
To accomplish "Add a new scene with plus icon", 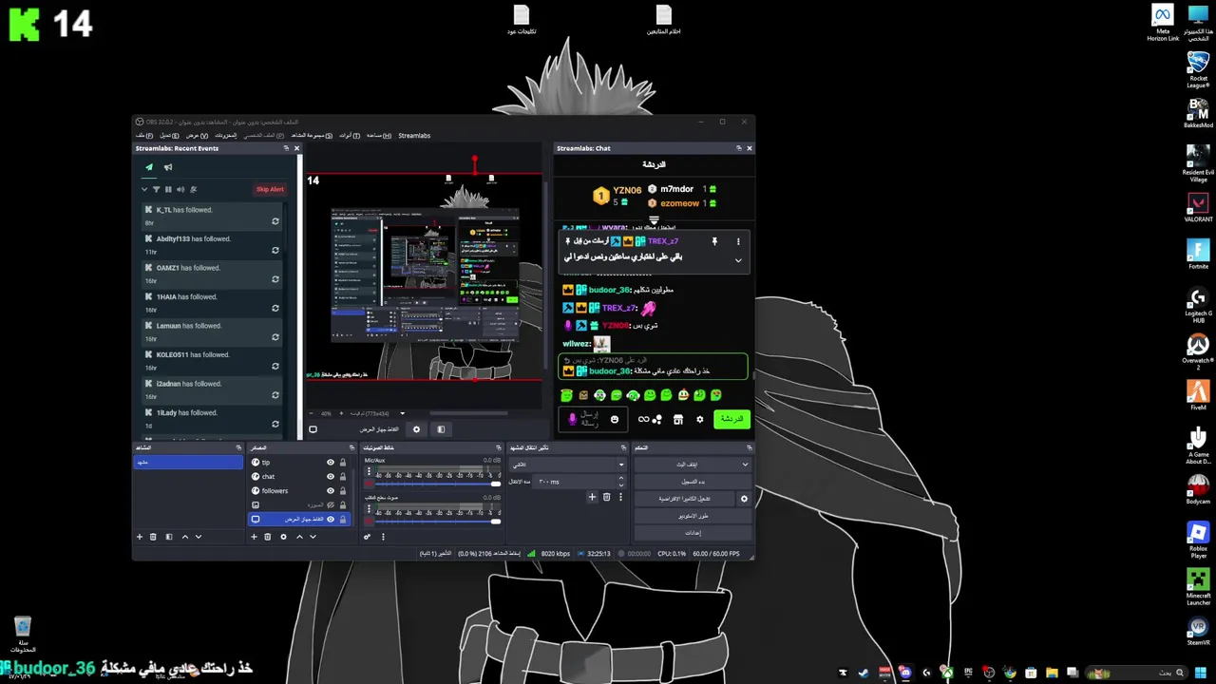I will (140, 537).
